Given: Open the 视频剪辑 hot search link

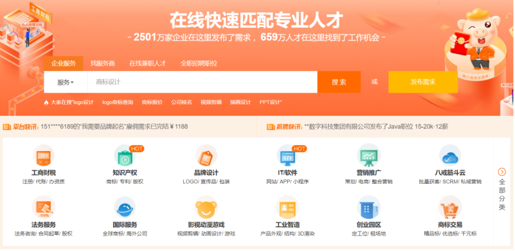Looking at the screenshot, I should tap(211, 102).
